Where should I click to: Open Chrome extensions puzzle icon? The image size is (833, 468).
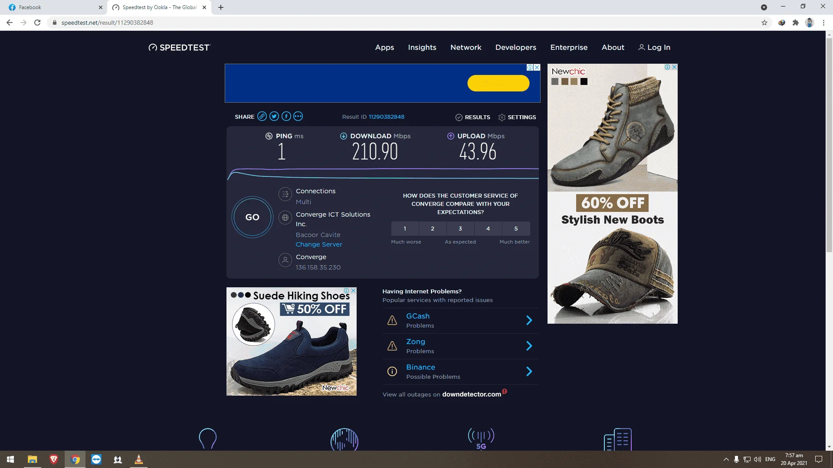(x=796, y=23)
